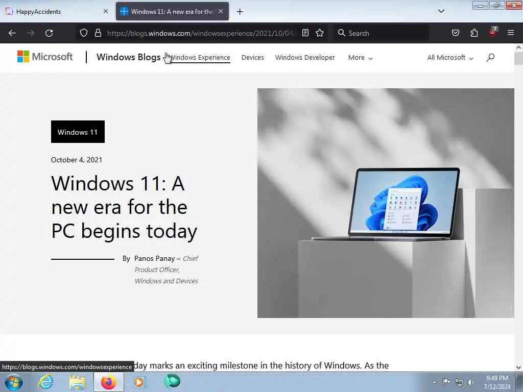Click the padlock site info icon

coord(98,33)
